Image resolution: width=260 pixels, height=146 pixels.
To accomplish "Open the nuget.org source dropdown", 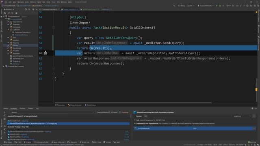I will 242,116.
